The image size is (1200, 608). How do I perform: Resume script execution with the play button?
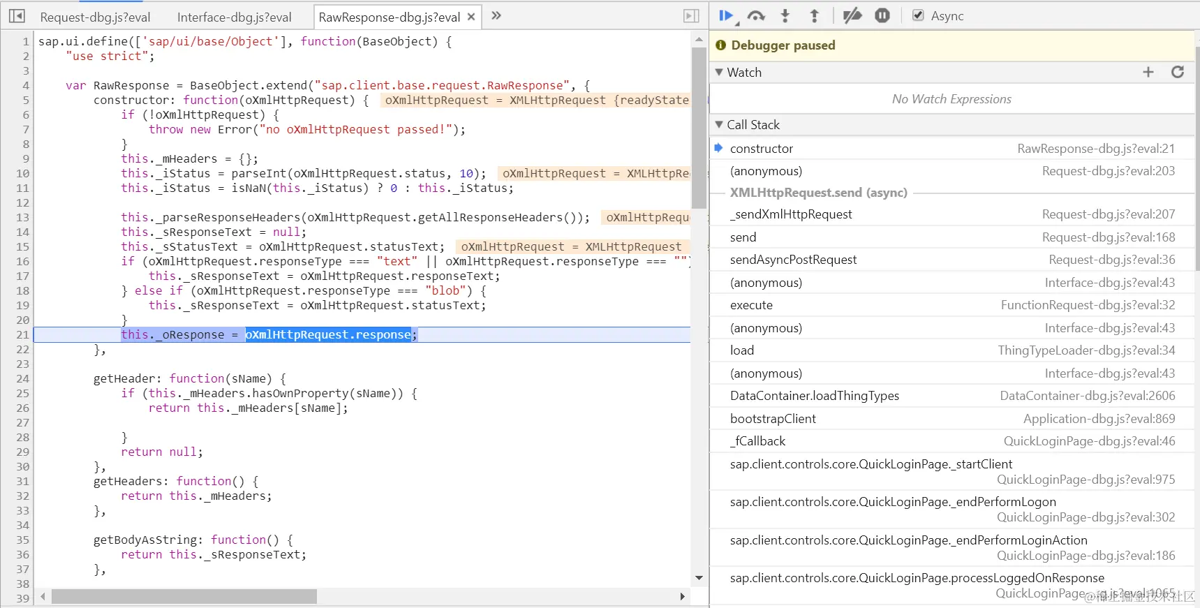[726, 15]
